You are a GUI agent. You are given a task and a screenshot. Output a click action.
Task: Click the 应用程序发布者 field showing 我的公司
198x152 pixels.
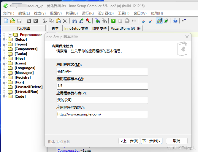(x=102, y=100)
